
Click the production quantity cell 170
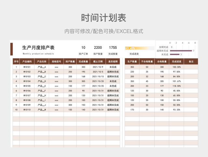click(132, 110)
